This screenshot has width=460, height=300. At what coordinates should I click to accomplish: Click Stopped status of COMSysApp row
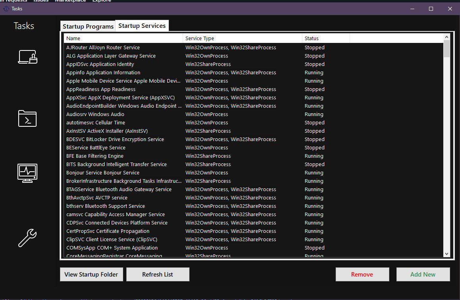[315, 248]
